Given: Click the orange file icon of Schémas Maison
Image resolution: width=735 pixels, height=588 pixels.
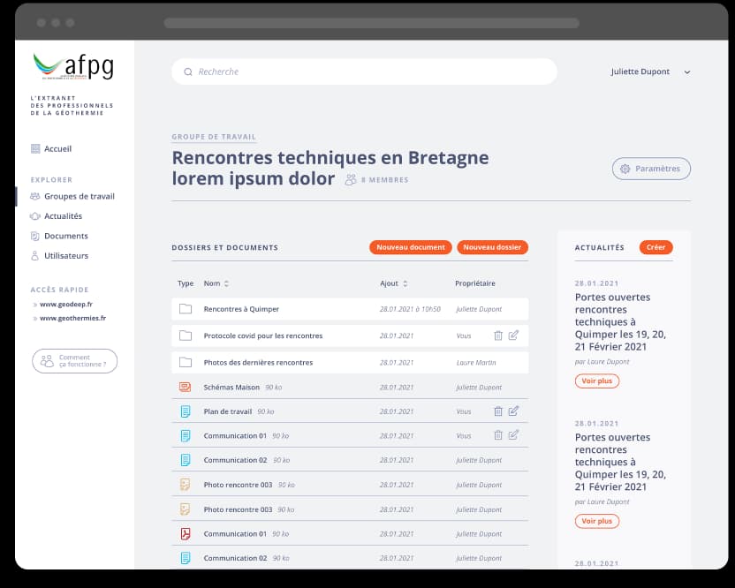Looking at the screenshot, I should [186, 387].
